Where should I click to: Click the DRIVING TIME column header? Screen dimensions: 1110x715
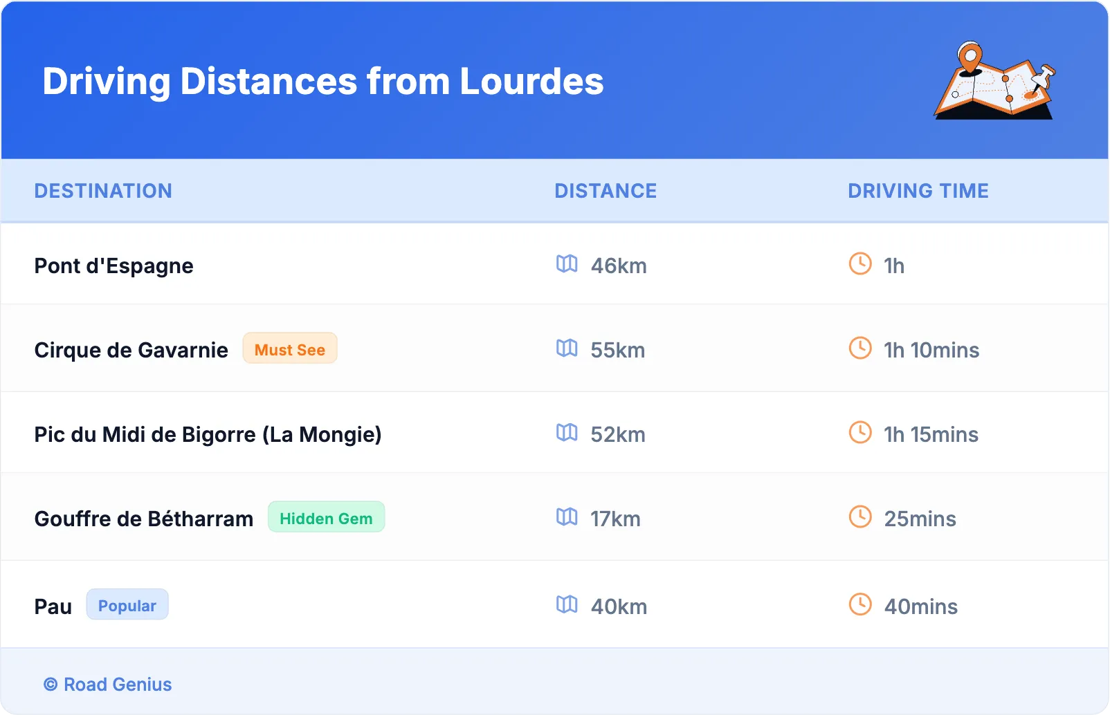tap(918, 191)
